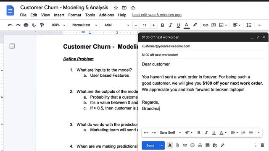The width and height of the screenshot is (269, 151).
Task: Discard the email draft
Action: pyautogui.click(x=262, y=146)
